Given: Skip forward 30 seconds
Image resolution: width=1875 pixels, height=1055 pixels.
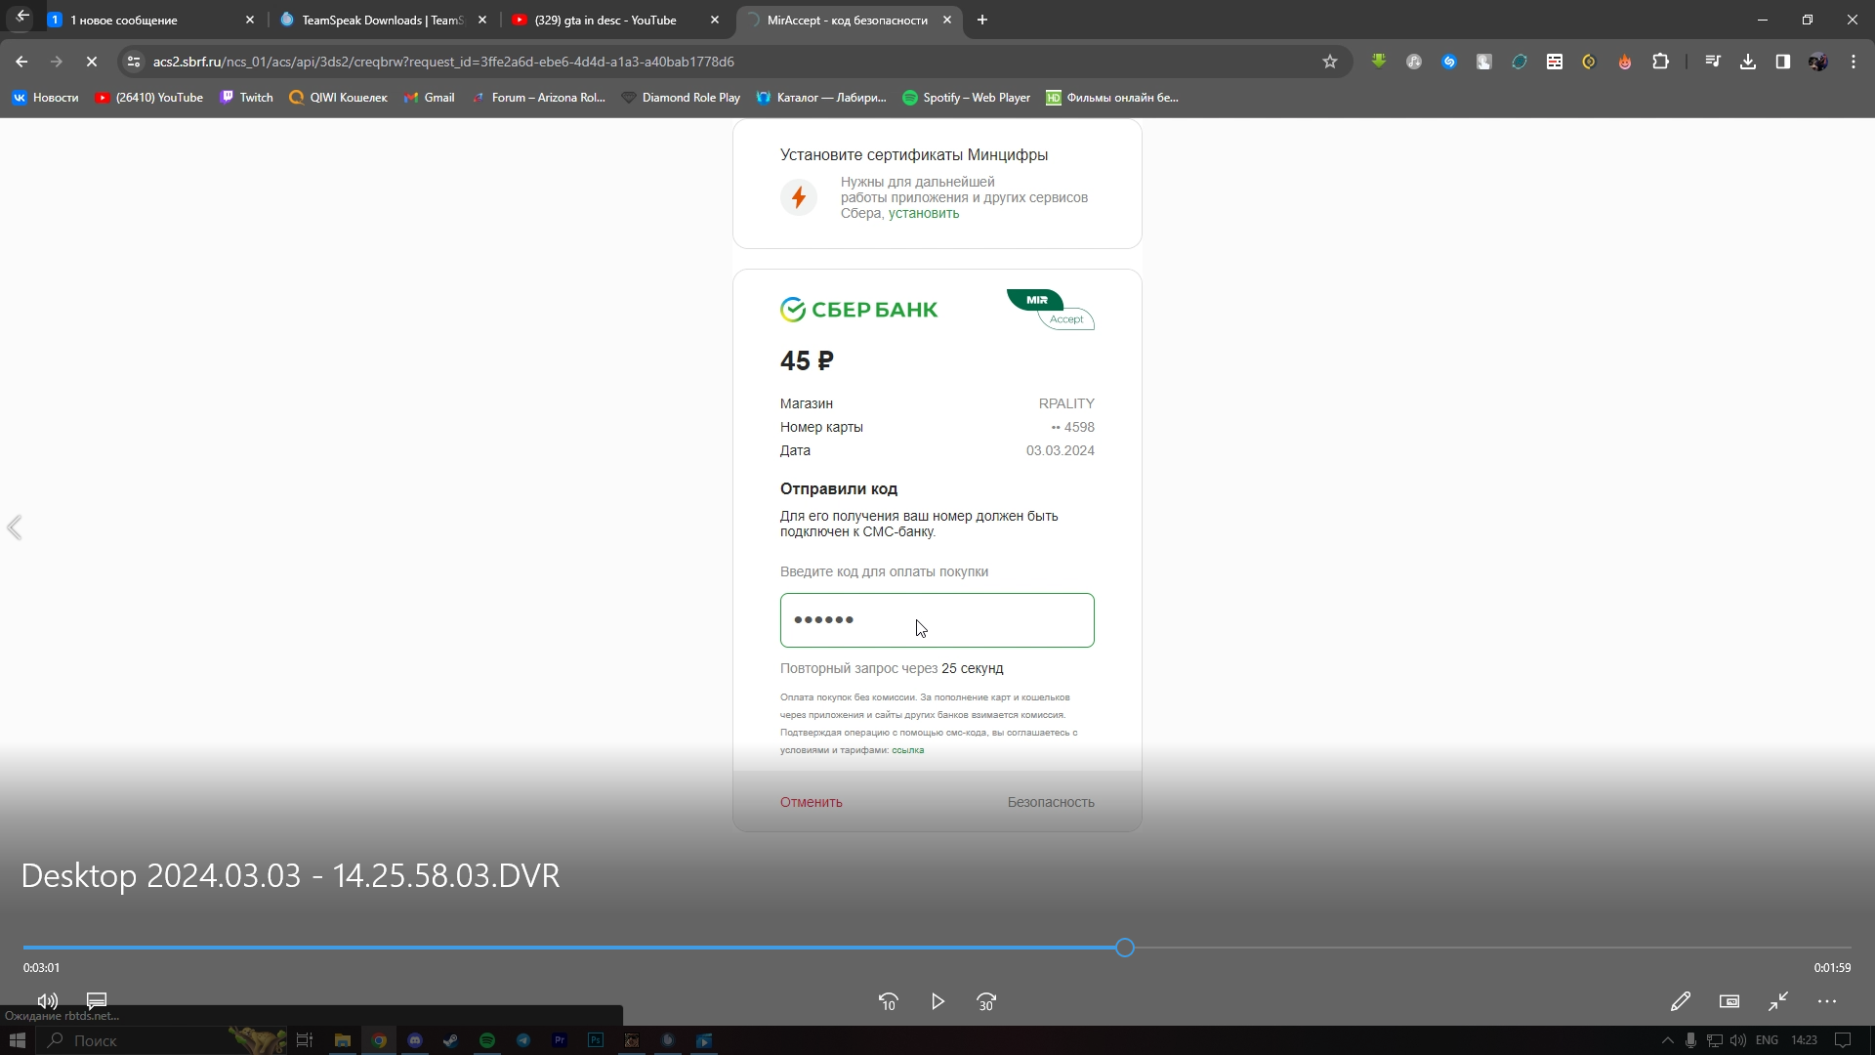Looking at the screenshot, I should (986, 1001).
